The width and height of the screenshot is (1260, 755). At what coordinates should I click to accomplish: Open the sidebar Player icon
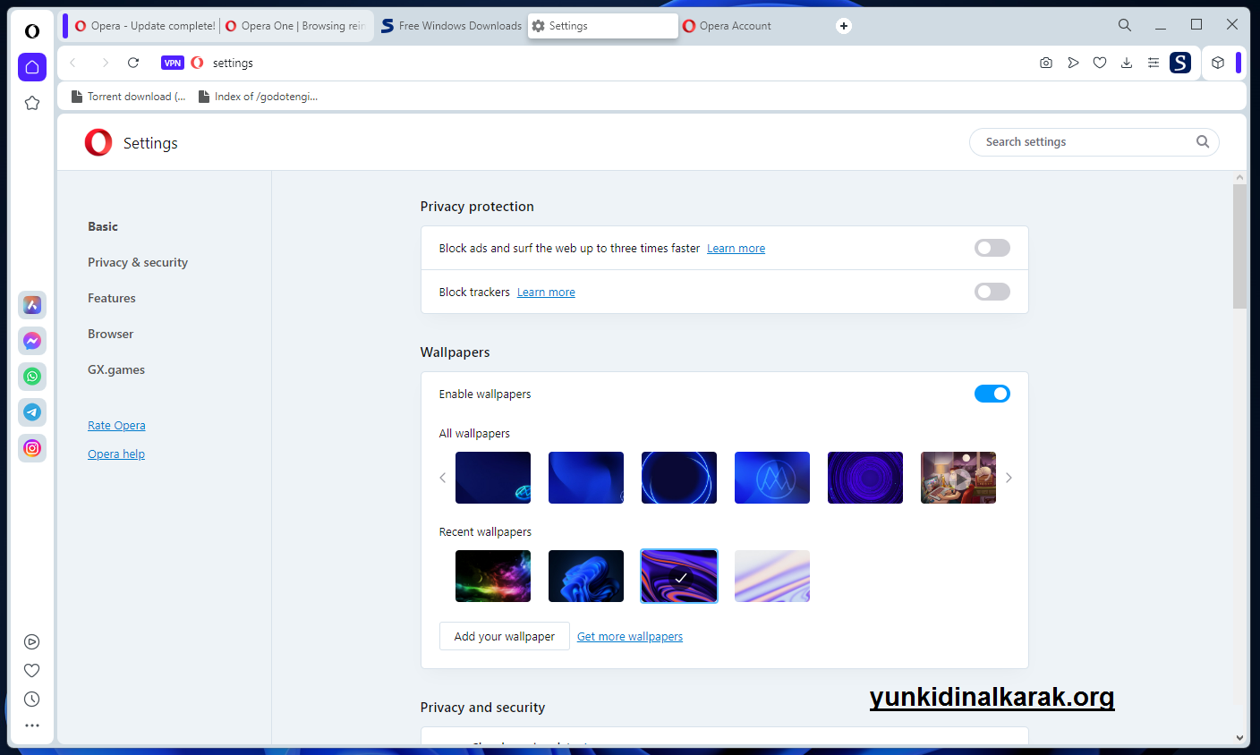[32, 641]
